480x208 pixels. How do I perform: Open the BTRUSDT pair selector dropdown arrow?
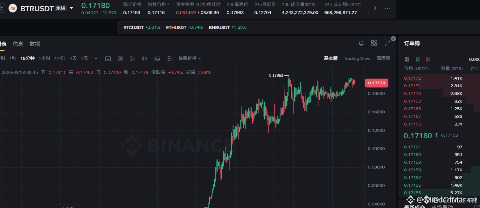[72, 8]
